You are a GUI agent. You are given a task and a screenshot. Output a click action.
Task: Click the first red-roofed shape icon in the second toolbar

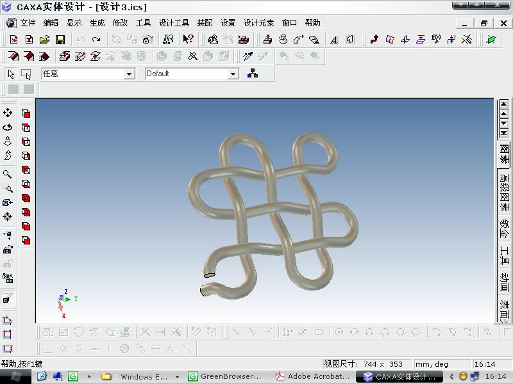pos(13,56)
